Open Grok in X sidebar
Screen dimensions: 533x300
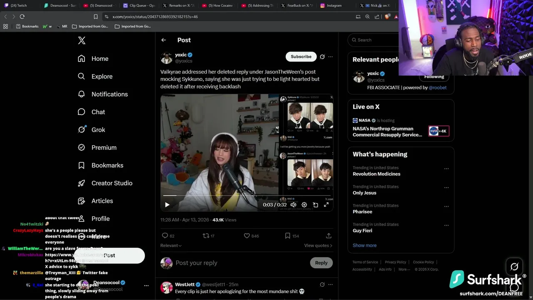pos(92,130)
